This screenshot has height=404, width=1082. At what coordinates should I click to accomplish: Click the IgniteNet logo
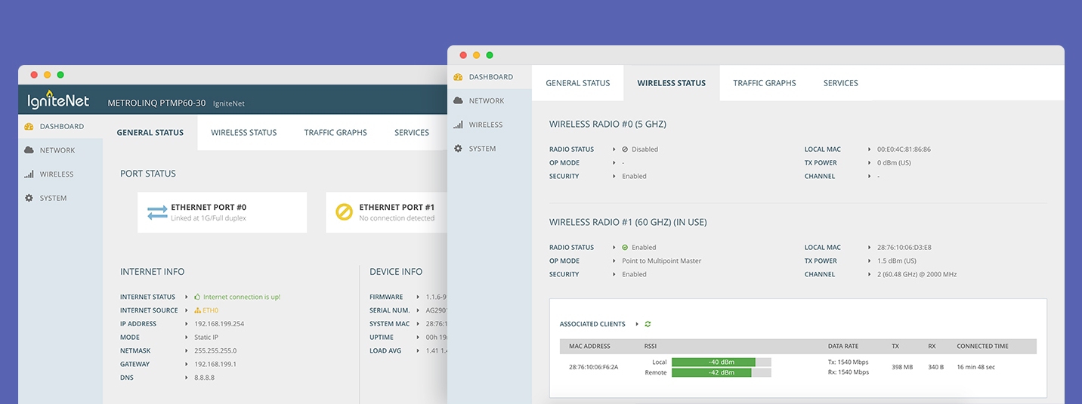[x=58, y=101]
